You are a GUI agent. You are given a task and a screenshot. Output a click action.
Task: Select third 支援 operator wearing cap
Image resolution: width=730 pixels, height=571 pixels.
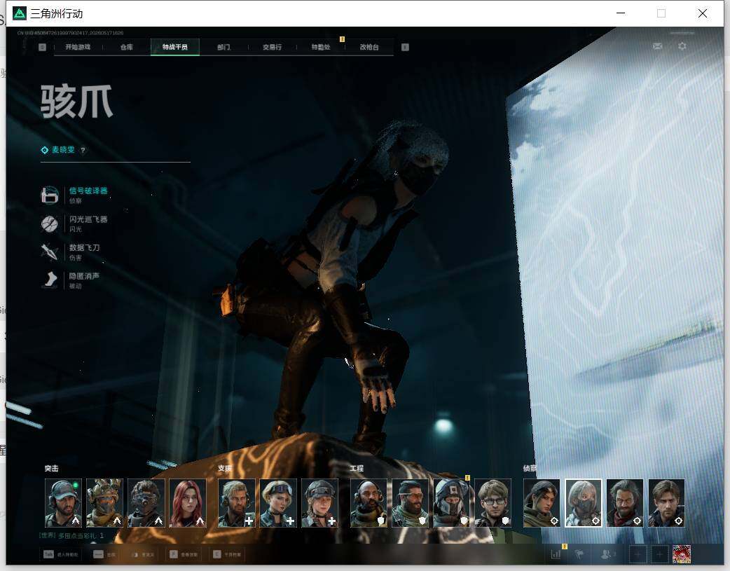pos(320,503)
